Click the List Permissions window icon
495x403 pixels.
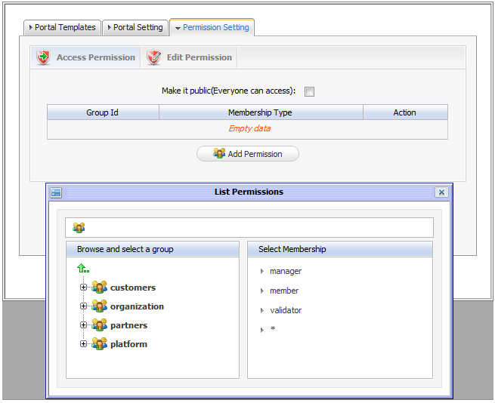pyautogui.click(x=56, y=192)
